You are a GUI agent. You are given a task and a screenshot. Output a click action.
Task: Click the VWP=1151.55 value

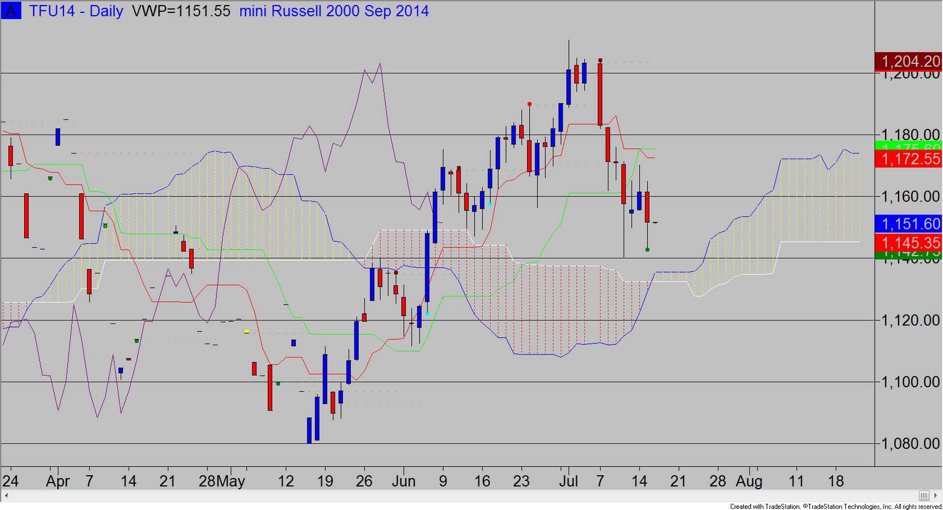tap(181, 11)
